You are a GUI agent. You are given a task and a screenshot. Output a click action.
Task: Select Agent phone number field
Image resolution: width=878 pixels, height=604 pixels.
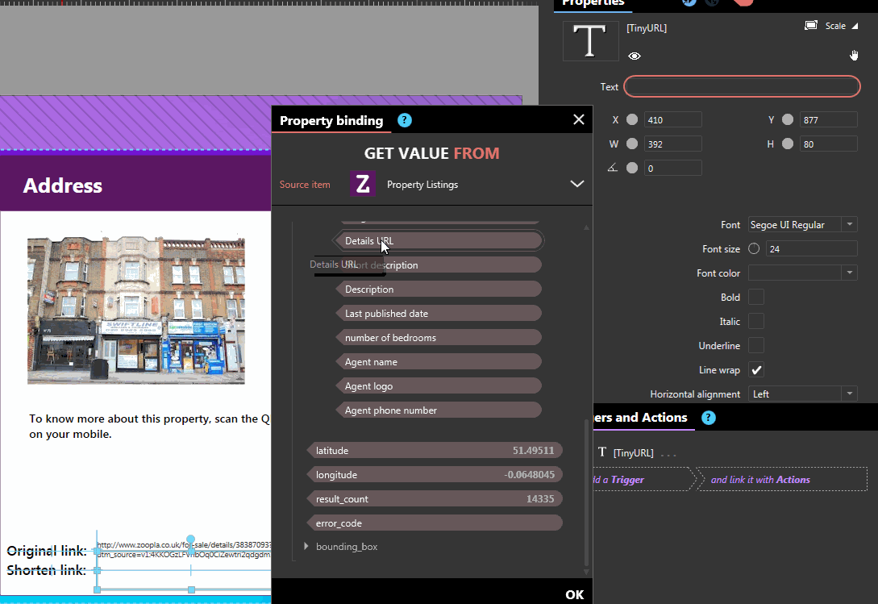(x=439, y=410)
